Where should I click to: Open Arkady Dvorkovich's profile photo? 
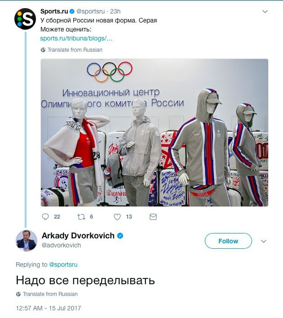point(27,241)
